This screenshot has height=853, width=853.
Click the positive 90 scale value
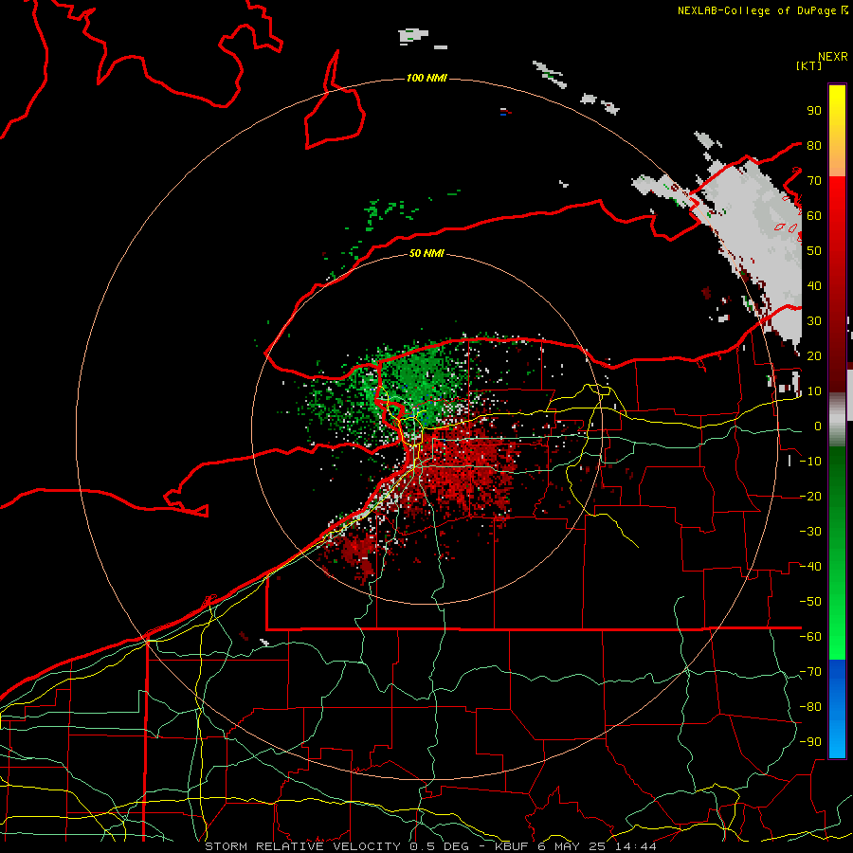pyautogui.click(x=814, y=111)
